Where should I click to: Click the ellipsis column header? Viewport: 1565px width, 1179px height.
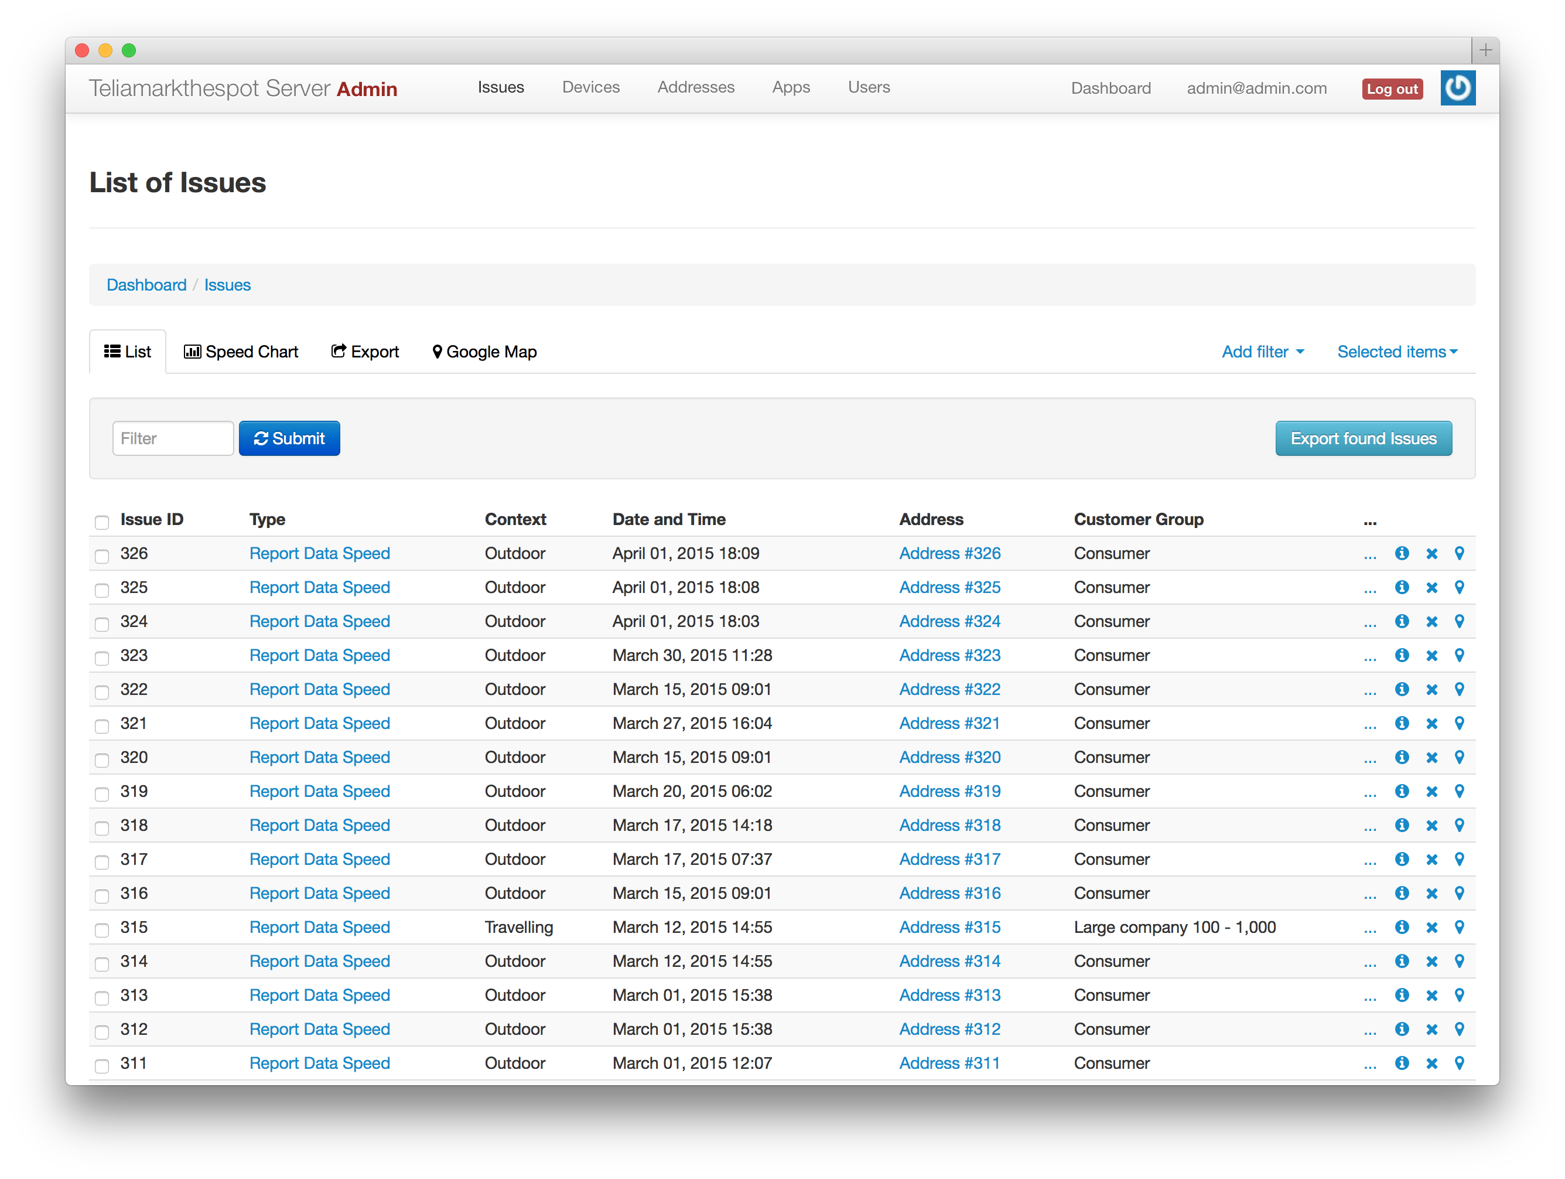pos(1370,521)
